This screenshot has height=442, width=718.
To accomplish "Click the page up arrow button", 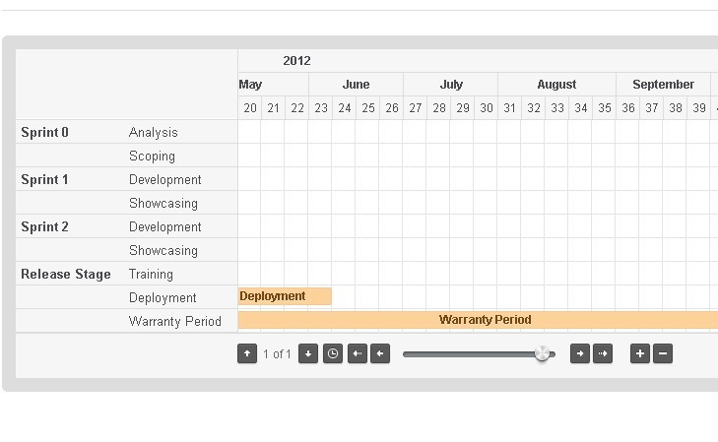I will coord(247,353).
